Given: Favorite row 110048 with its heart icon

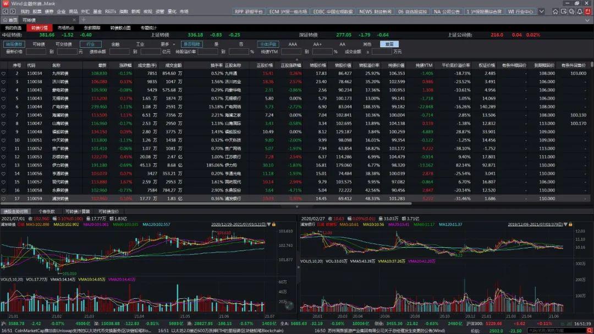Looking at the screenshot, I should tap(3, 132).
